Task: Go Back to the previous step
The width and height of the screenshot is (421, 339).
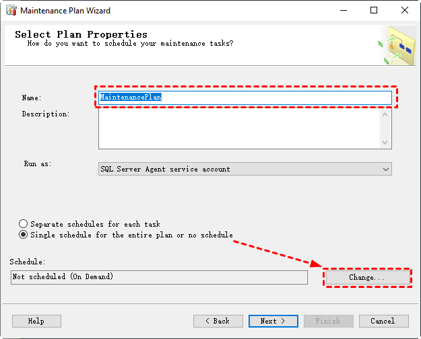Action: 218,321
